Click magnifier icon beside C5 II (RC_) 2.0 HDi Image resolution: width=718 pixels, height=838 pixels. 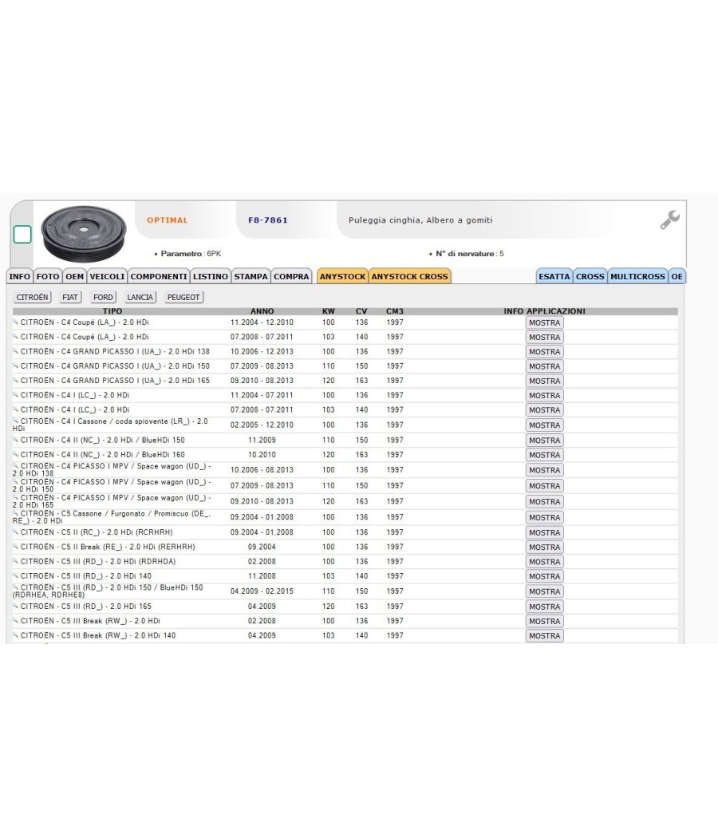pos(15,532)
